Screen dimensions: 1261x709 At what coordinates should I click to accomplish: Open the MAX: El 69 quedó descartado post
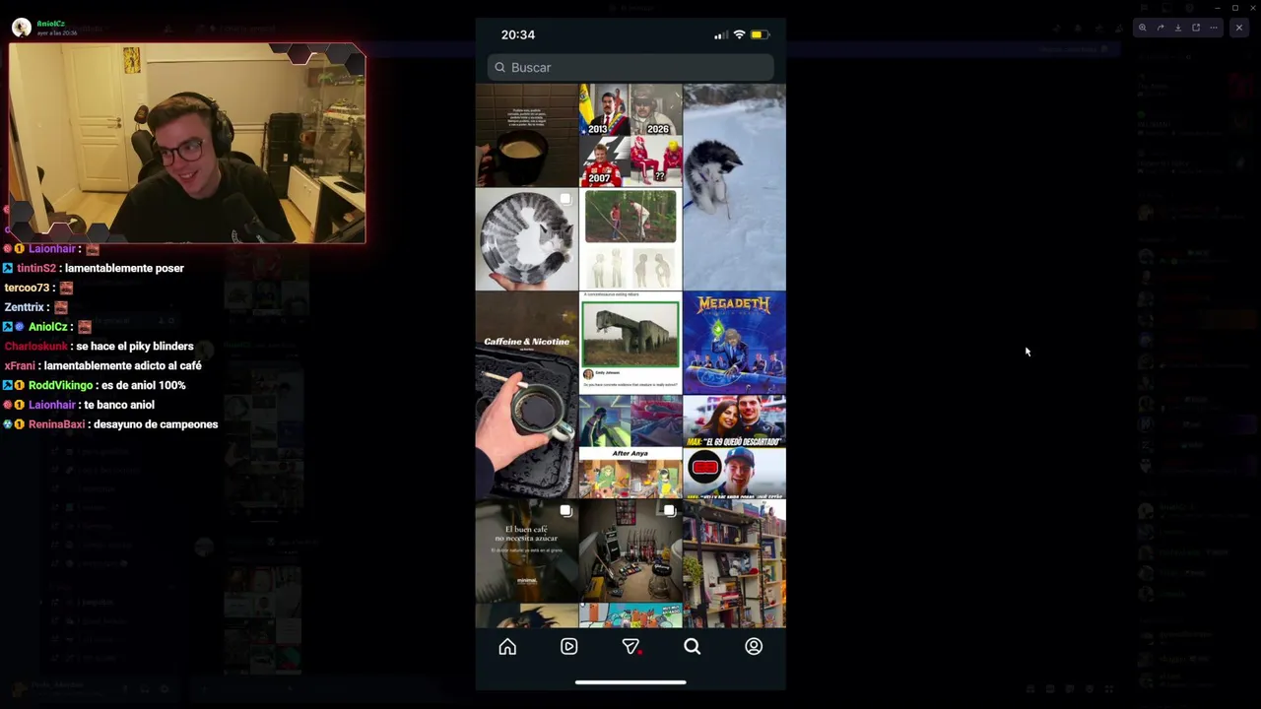point(734,446)
